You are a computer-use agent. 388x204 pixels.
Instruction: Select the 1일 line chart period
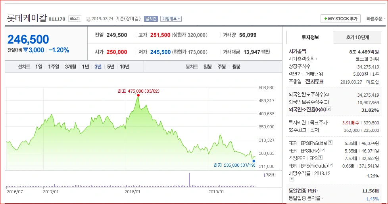[38, 67]
